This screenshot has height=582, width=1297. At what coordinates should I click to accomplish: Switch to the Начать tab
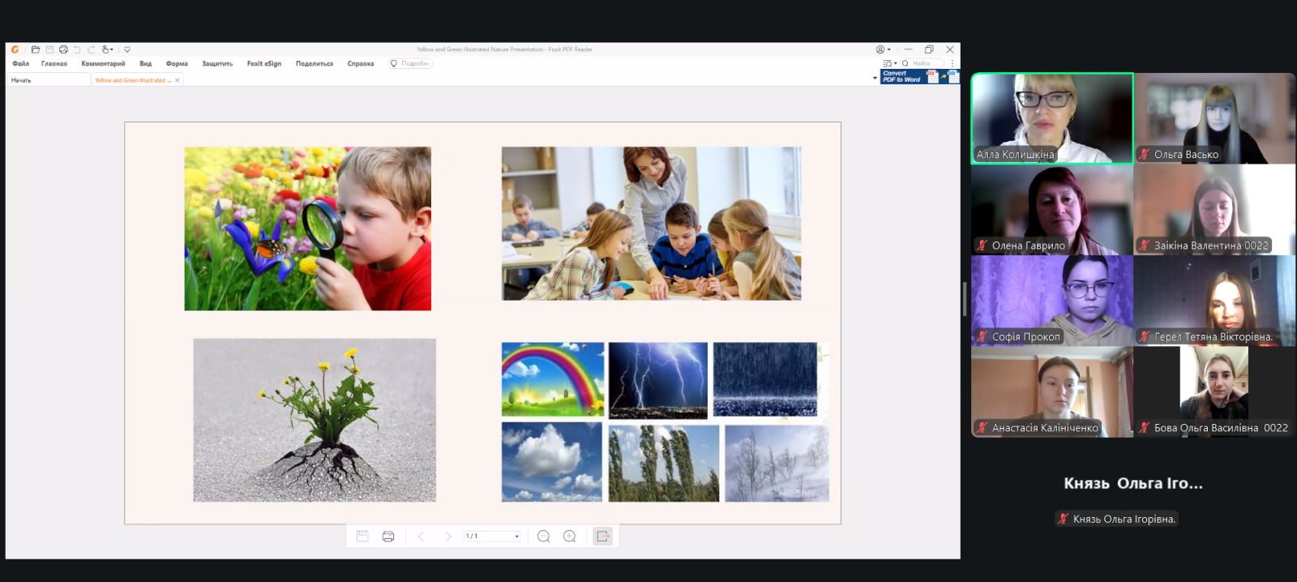(x=22, y=80)
